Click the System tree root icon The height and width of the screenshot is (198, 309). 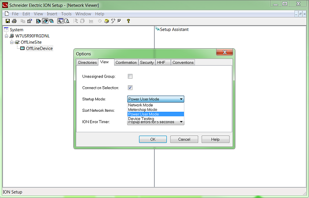[6, 29]
